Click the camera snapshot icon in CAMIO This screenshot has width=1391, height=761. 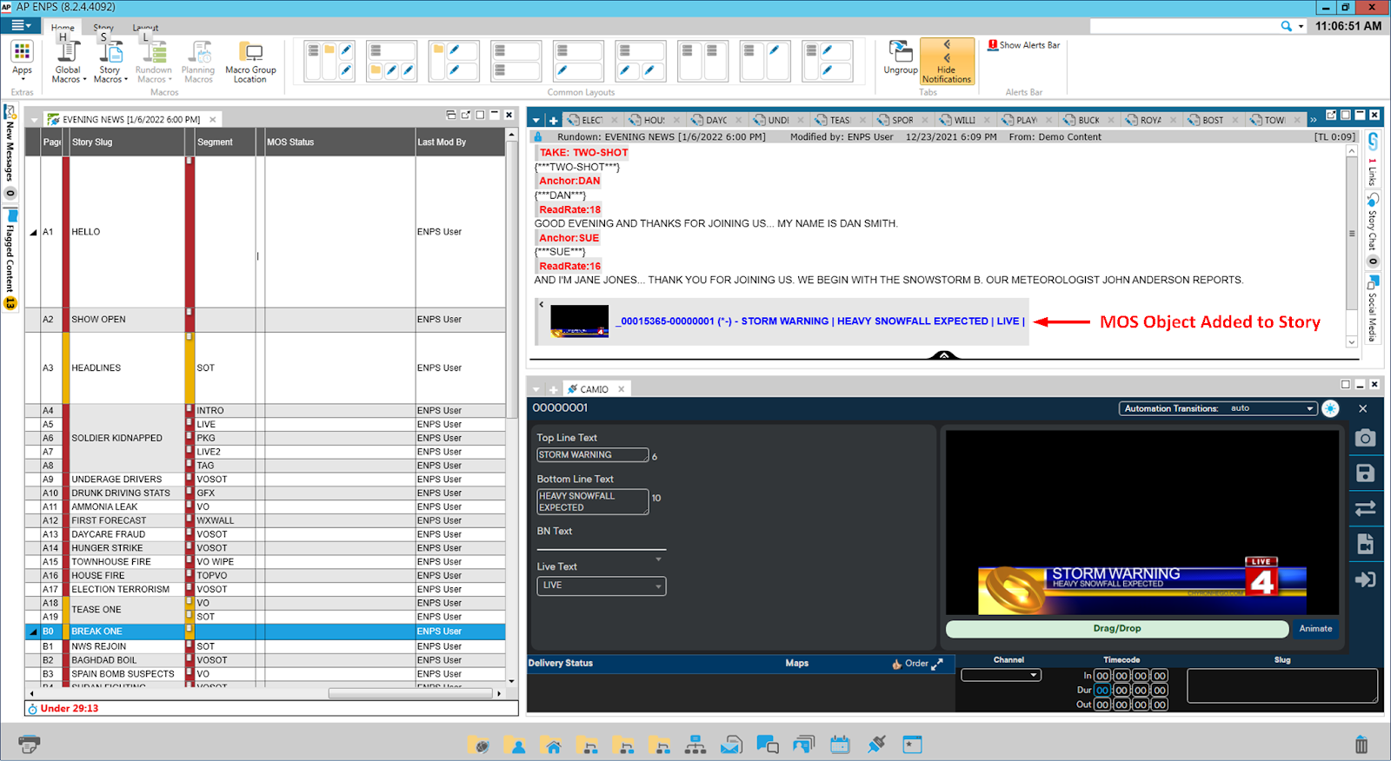(1365, 438)
